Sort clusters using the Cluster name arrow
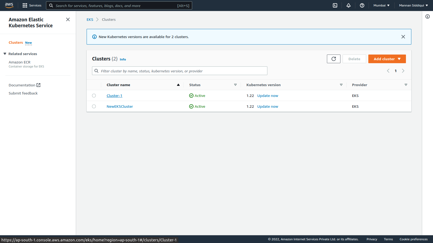 click(x=178, y=85)
